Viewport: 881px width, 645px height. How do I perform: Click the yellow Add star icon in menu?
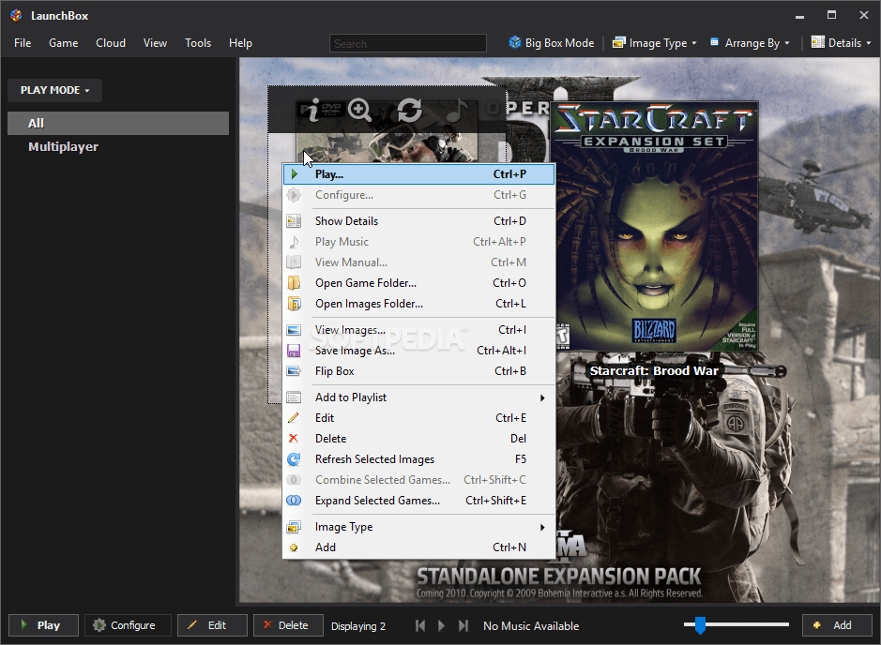point(294,547)
